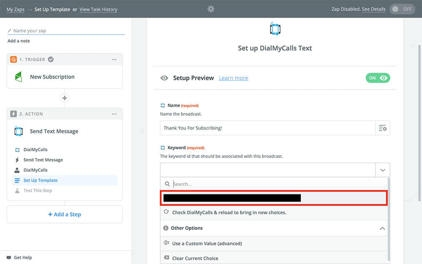The height and width of the screenshot is (264, 422).
Task: Toggle the Zap OFF switch on
Action: coord(402,9)
